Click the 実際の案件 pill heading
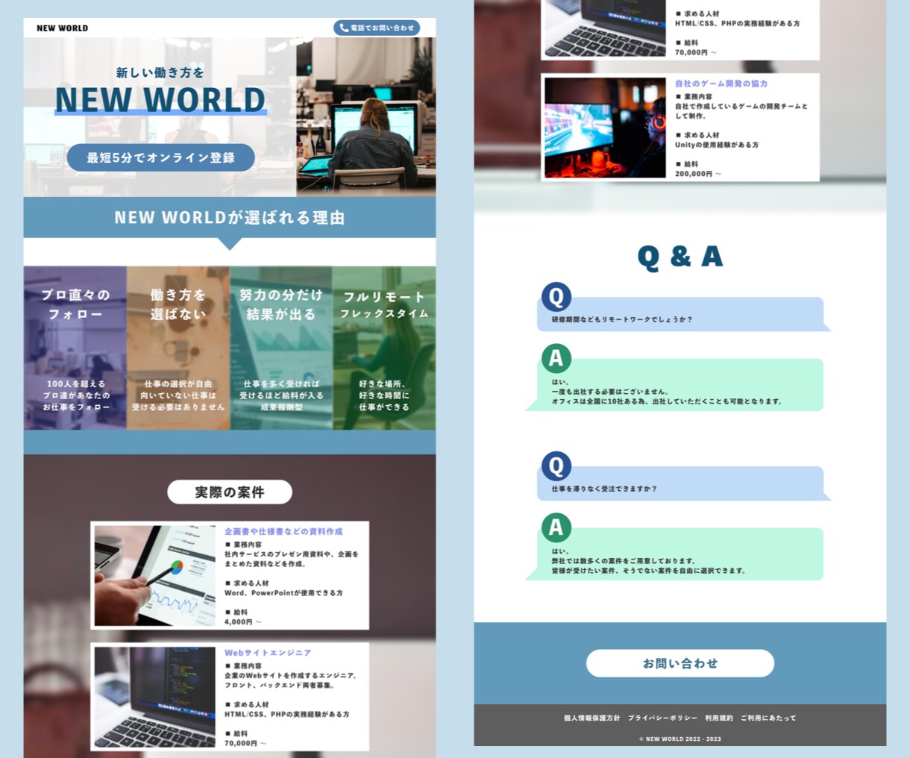Viewport: 910px width, 758px height. [x=230, y=492]
